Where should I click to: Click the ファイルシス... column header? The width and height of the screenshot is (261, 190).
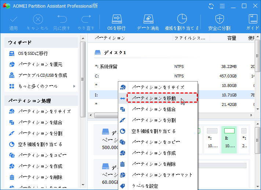click(x=190, y=38)
